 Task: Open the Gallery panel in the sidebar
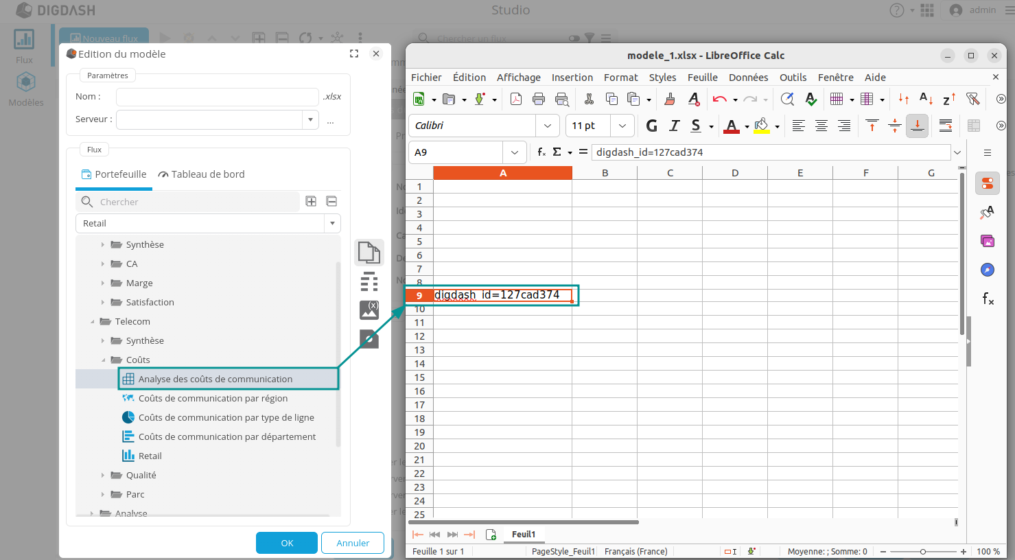[x=987, y=241]
